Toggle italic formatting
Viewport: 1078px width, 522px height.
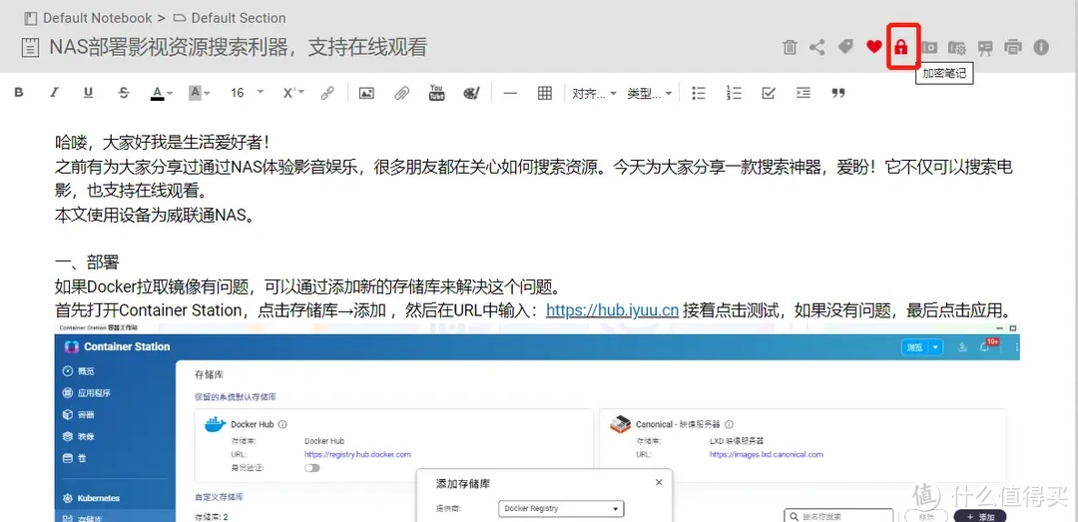click(54, 93)
